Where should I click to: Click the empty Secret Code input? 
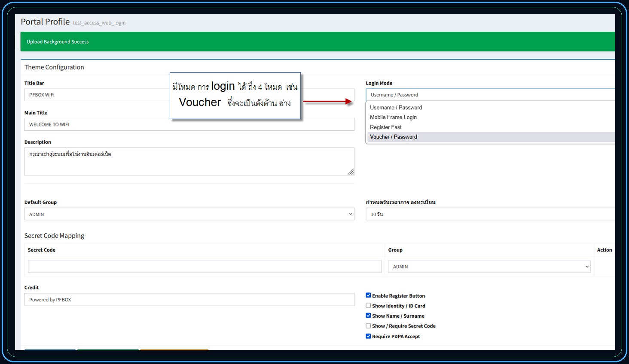205,266
